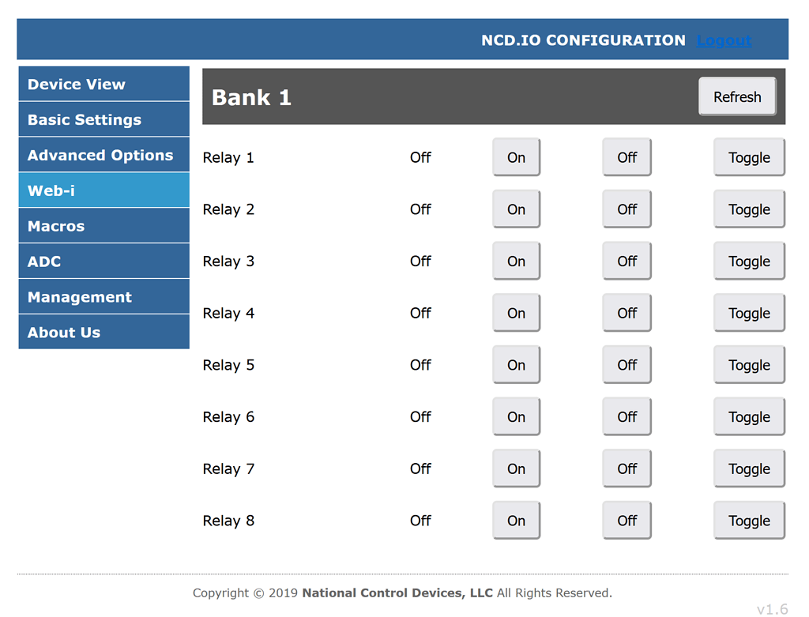Navigate to the Macros page
The height and width of the screenshot is (617, 809).
coord(103,226)
